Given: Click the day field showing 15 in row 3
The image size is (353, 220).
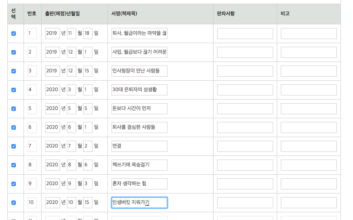Looking at the screenshot, I should pyautogui.click(x=88, y=71).
